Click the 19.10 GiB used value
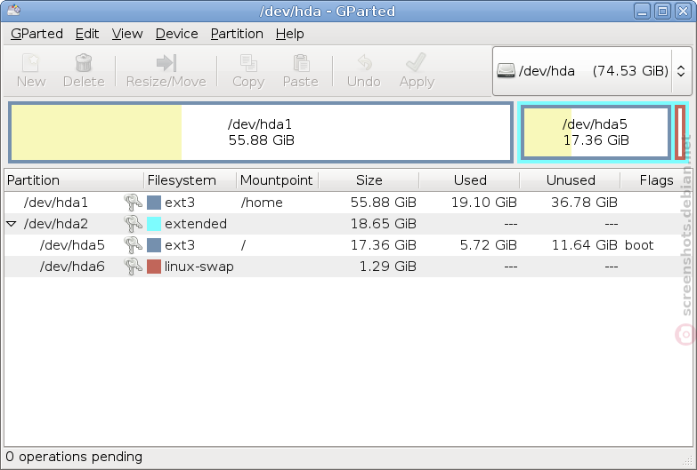 484,203
